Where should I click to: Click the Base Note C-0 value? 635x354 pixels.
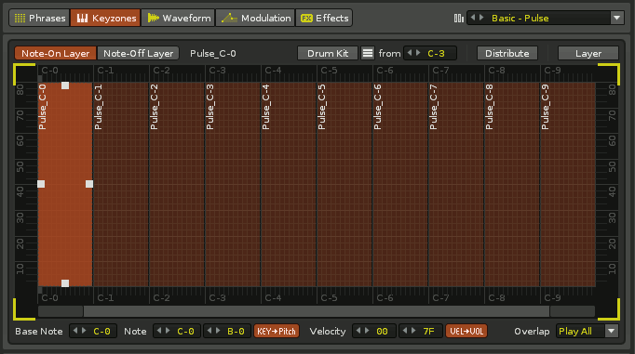coord(101,332)
